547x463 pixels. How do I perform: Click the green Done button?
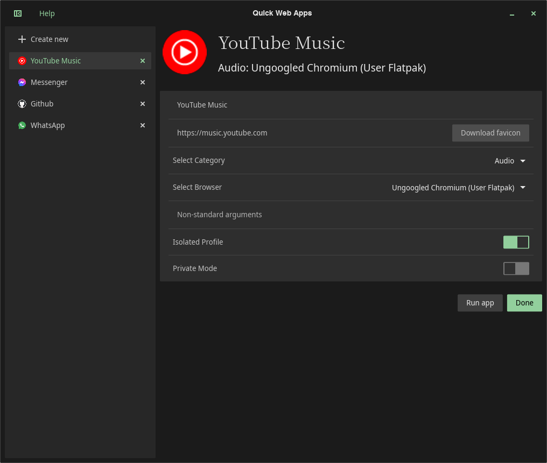(x=524, y=303)
